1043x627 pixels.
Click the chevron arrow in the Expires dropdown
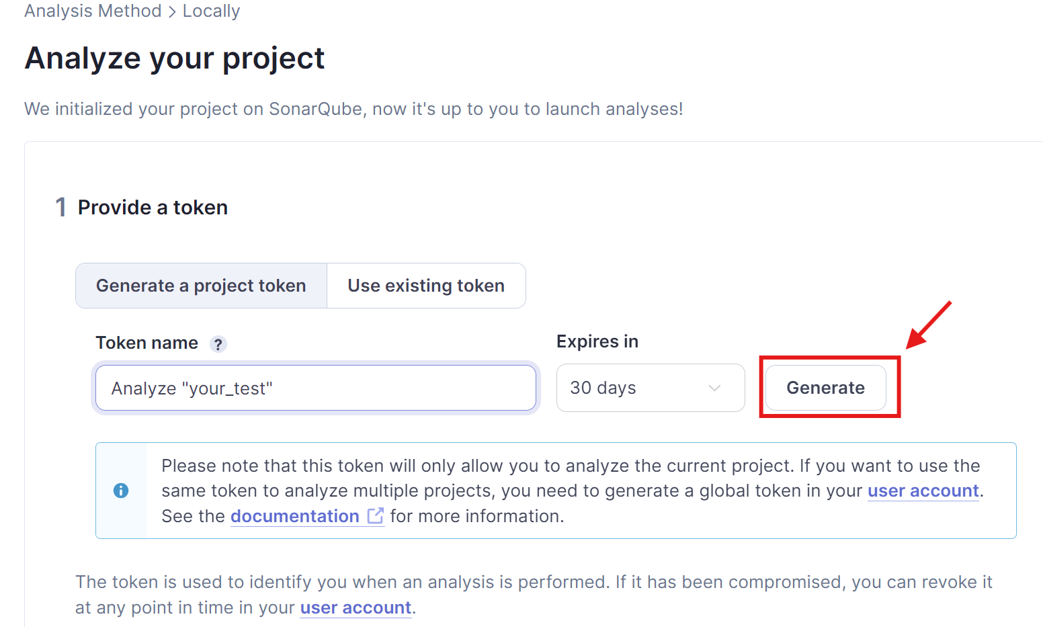[x=714, y=388]
